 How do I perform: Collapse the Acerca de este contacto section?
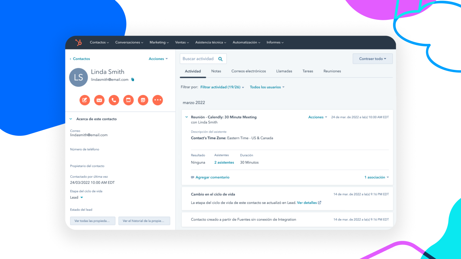point(71,119)
